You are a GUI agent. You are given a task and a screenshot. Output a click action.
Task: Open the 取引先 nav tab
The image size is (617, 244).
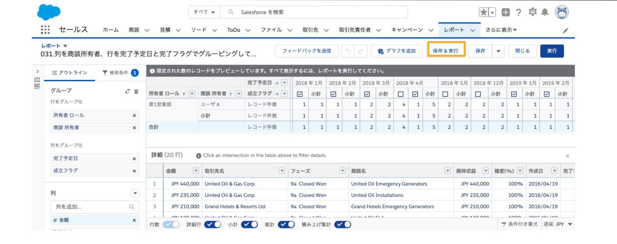point(310,30)
